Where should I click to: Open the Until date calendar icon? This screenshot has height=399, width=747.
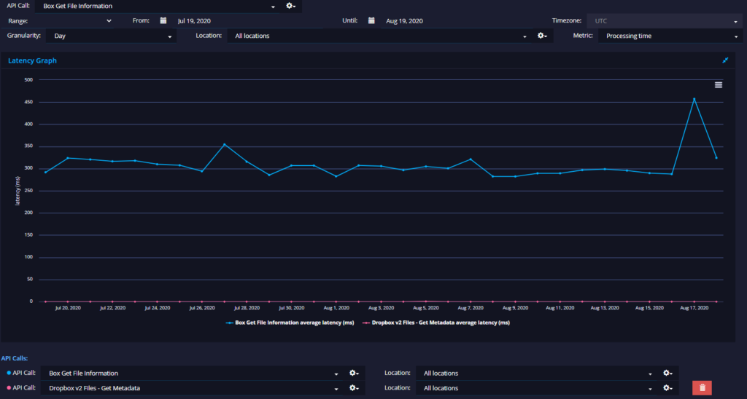tap(371, 20)
